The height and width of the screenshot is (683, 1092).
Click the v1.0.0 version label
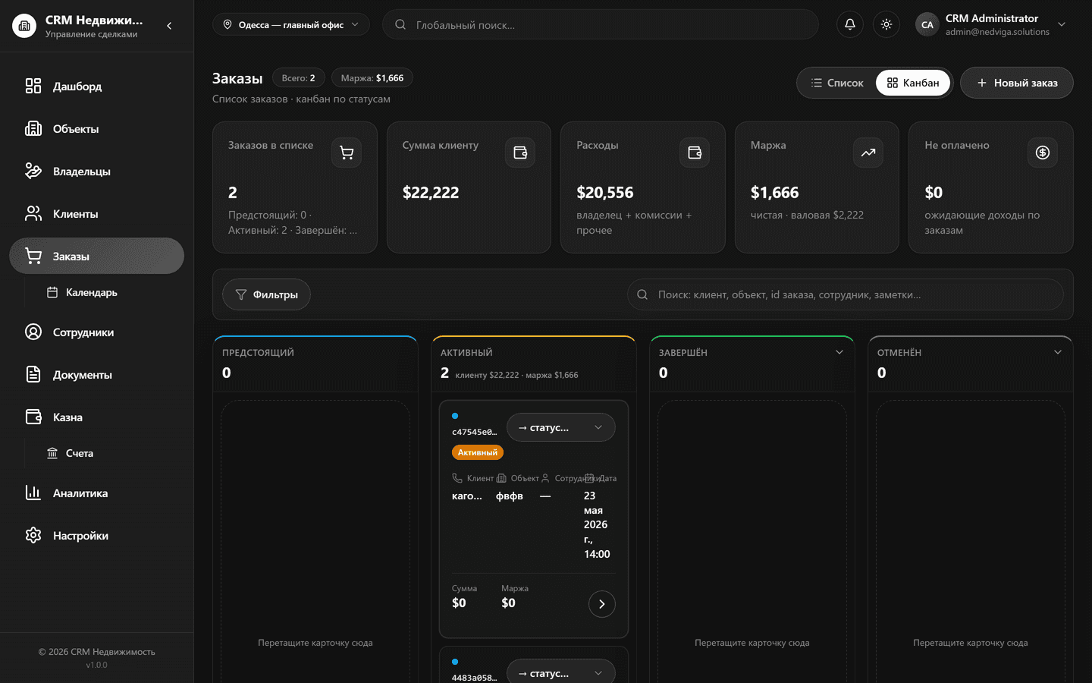coord(97,665)
